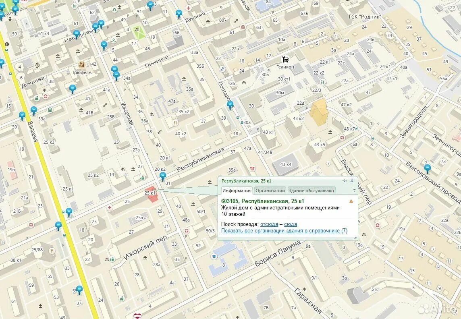Screen dimensions: 461x319
Task: Click the Звенигородская street label
Action: point(413,122)
